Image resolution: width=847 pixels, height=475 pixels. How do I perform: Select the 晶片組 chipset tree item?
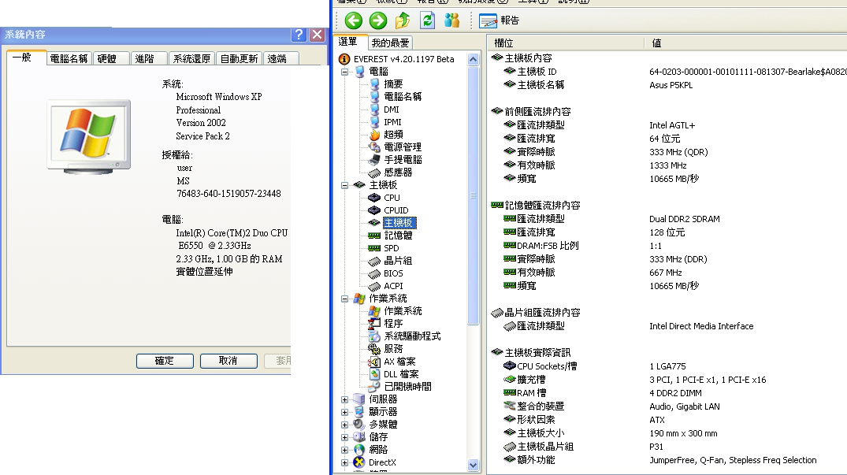[398, 261]
